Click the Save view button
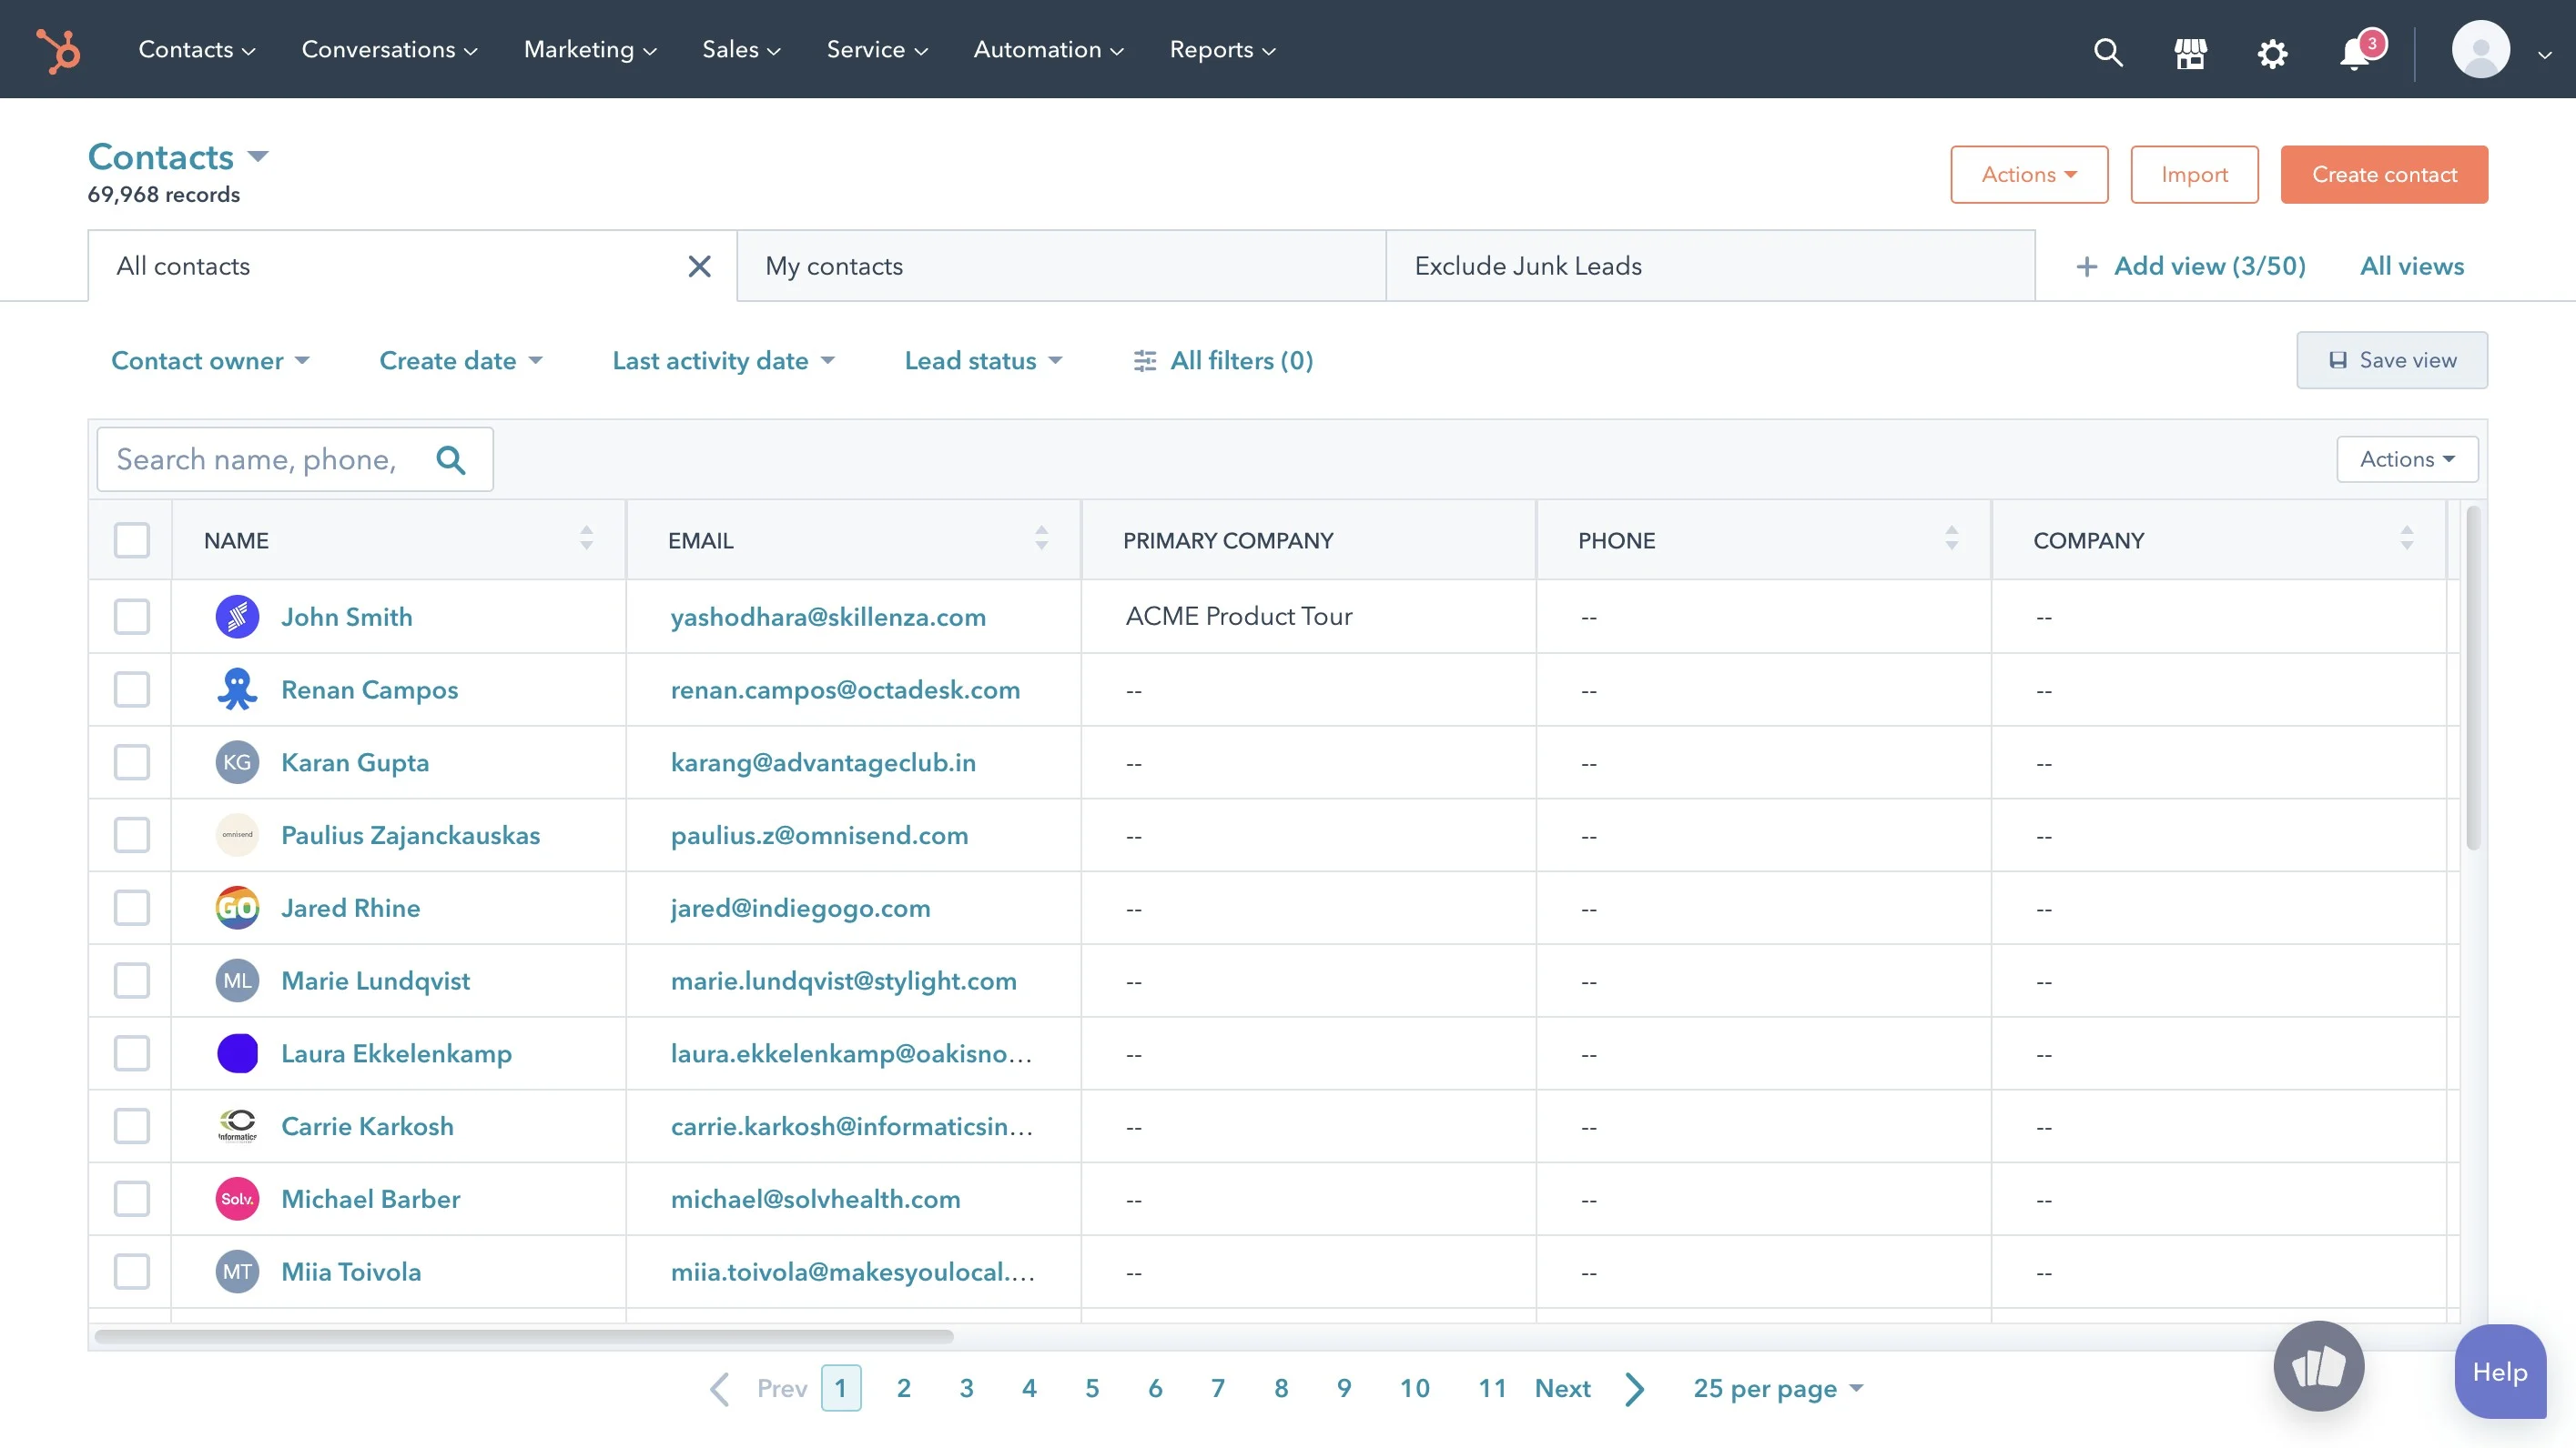 coord(2392,361)
